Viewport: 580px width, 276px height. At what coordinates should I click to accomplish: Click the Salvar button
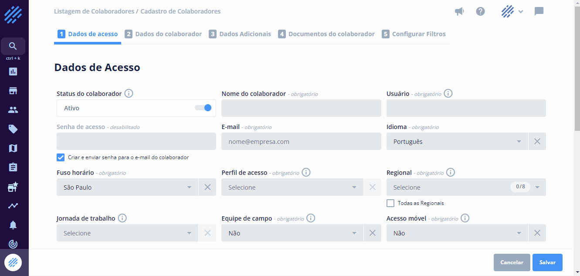click(547, 262)
